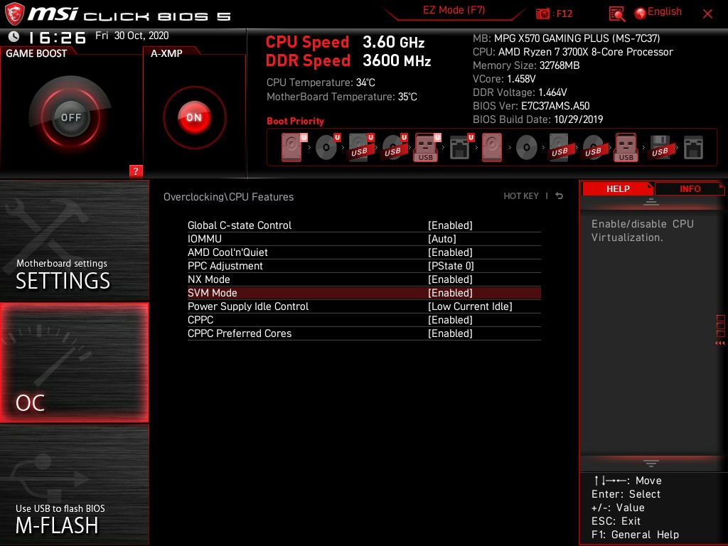Image resolution: width=728 pixels, height=546 pixels.
Task: Switch to EZ Mode (F7)
Action: [454, 10]
